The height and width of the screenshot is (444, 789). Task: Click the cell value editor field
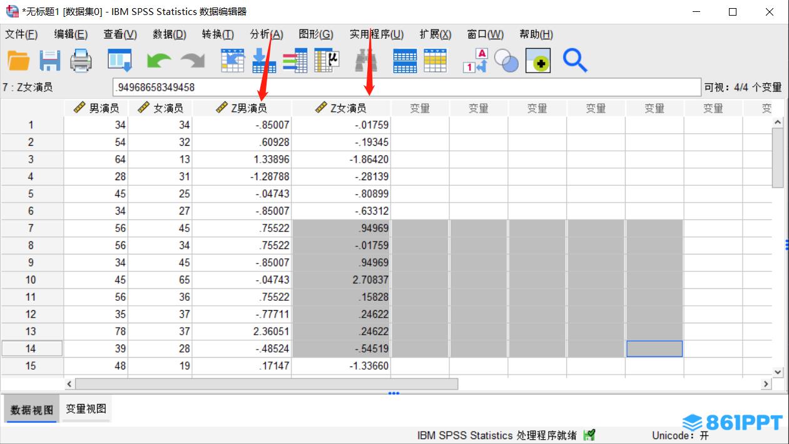(x=407, y=88)
